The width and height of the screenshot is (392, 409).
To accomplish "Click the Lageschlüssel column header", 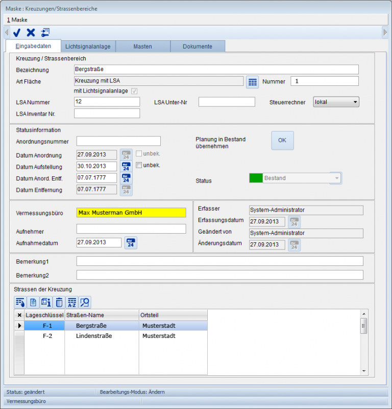I will pyautogui.click(x=44, y=315).
